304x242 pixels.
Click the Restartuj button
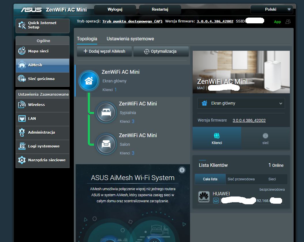[x=160, y=10]
